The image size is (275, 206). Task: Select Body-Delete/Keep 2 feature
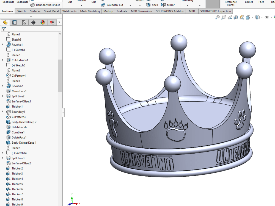[x=21, y=122]
